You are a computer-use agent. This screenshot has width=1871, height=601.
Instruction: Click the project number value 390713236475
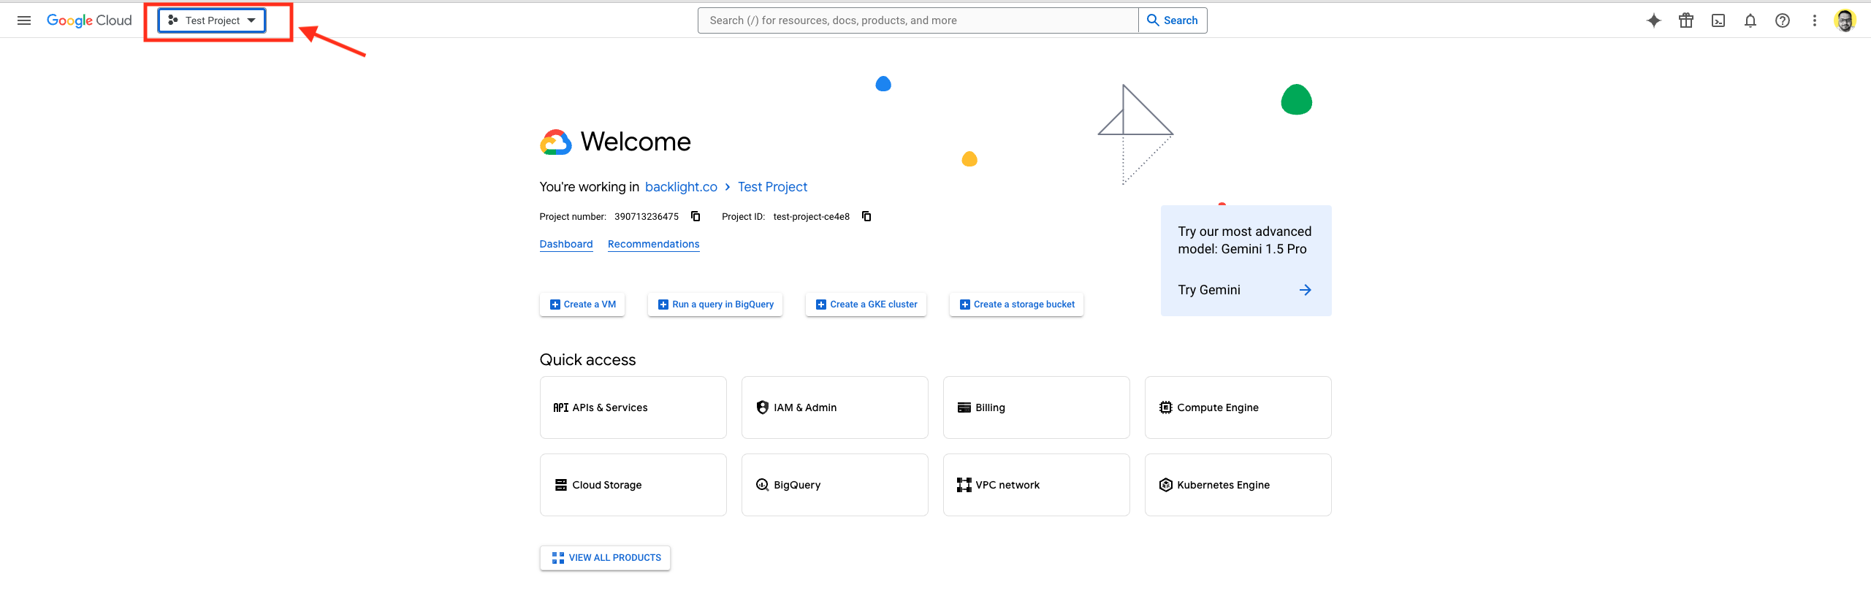647,217
